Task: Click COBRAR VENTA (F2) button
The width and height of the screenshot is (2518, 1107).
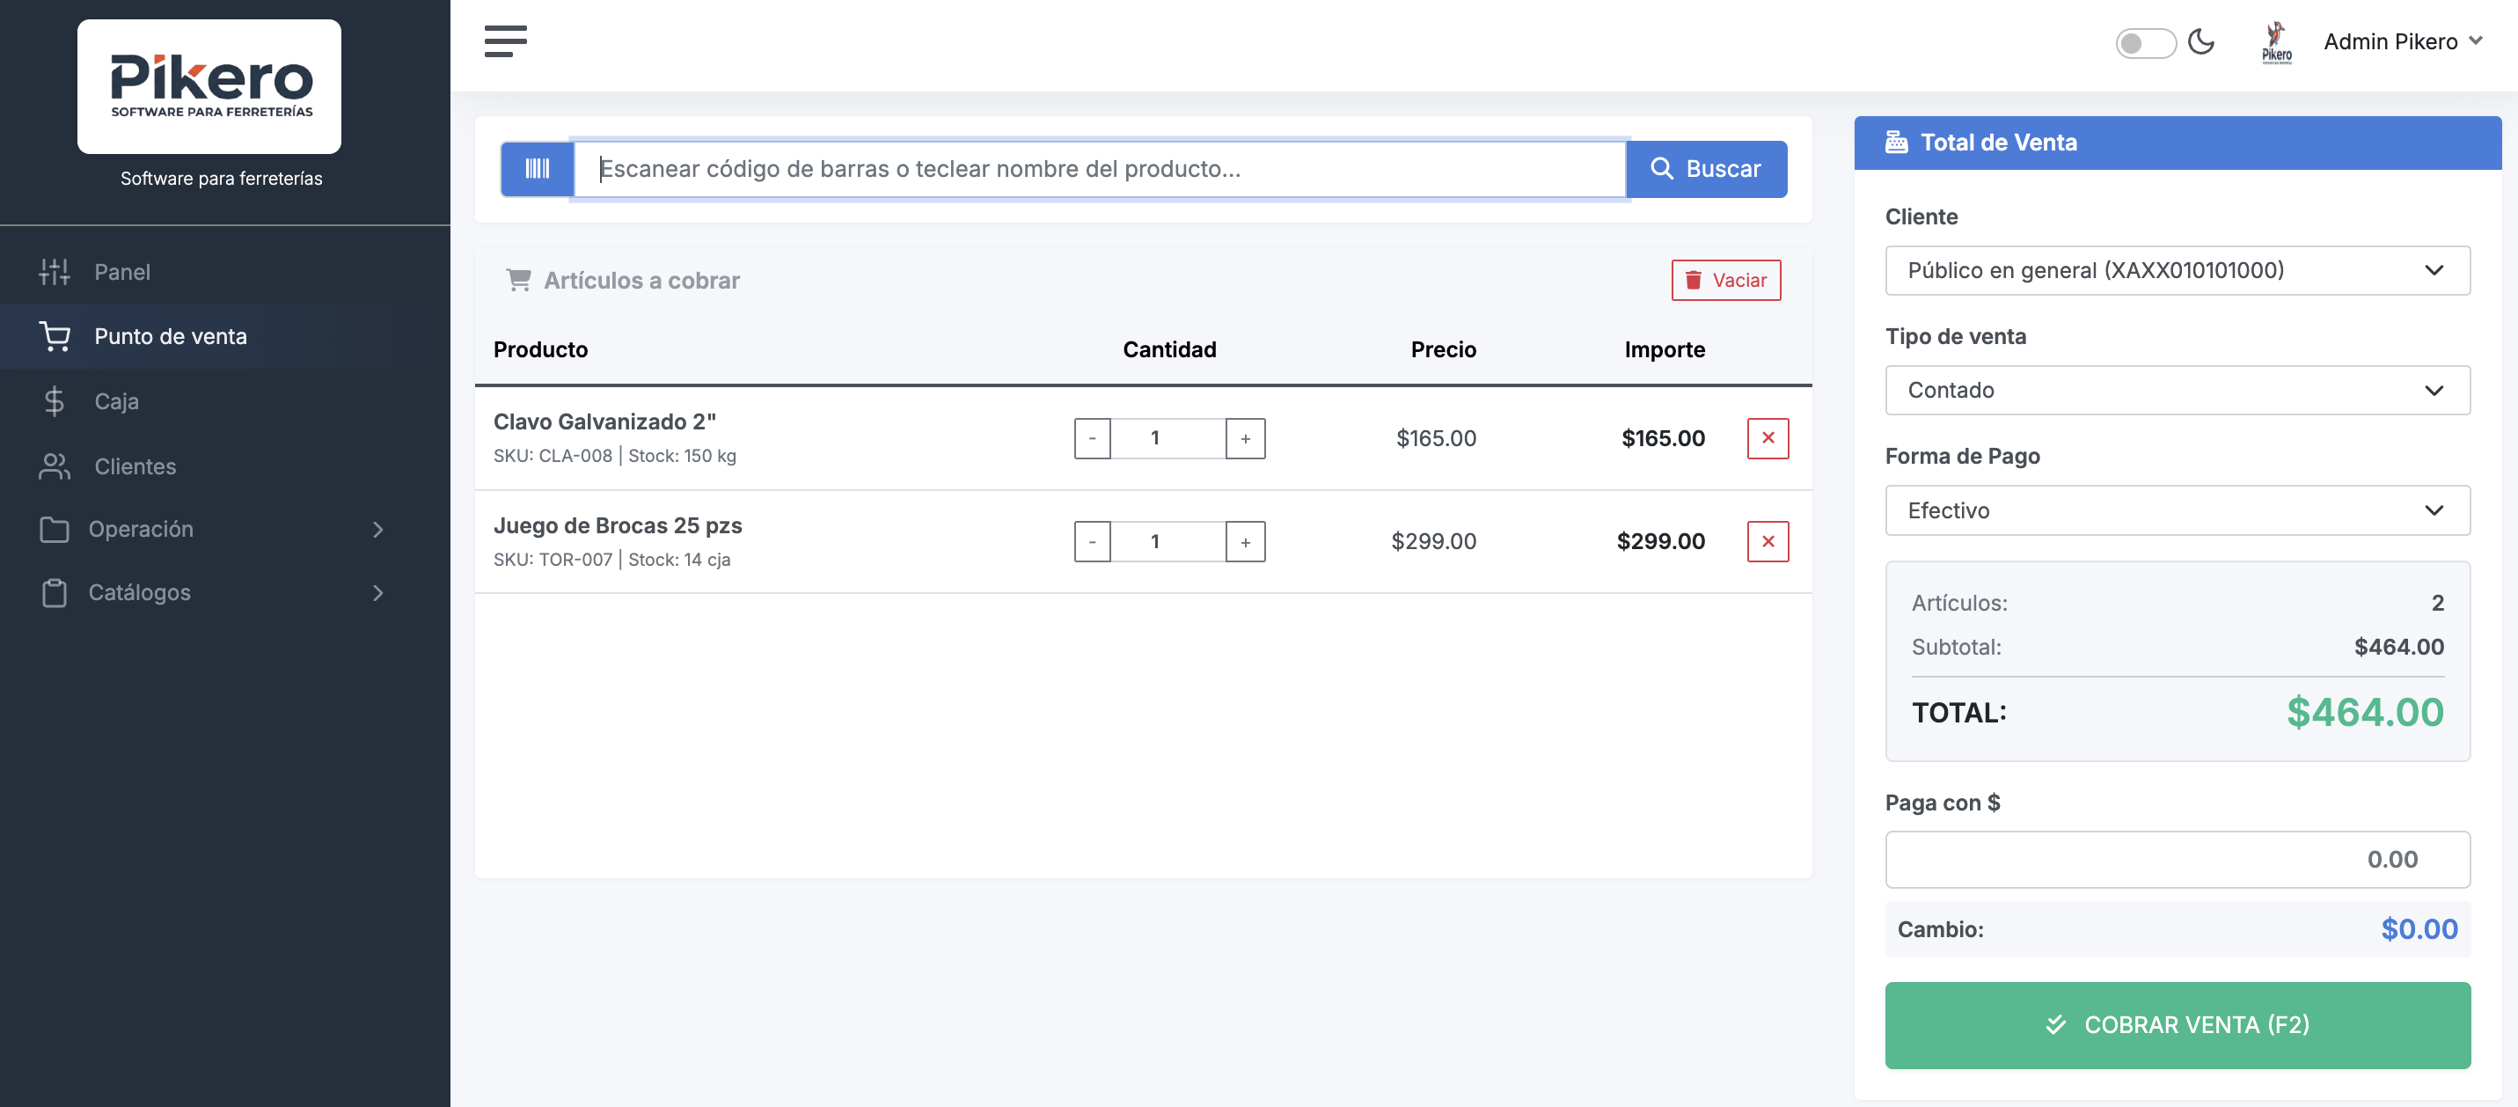Action: (2177, 1025)
